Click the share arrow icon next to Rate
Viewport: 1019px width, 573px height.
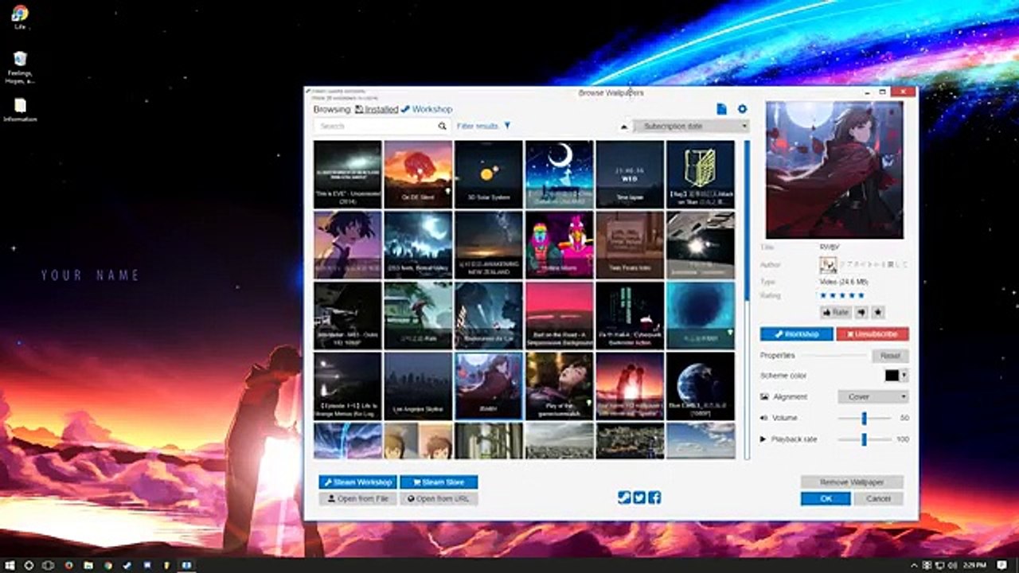[861, 313]
